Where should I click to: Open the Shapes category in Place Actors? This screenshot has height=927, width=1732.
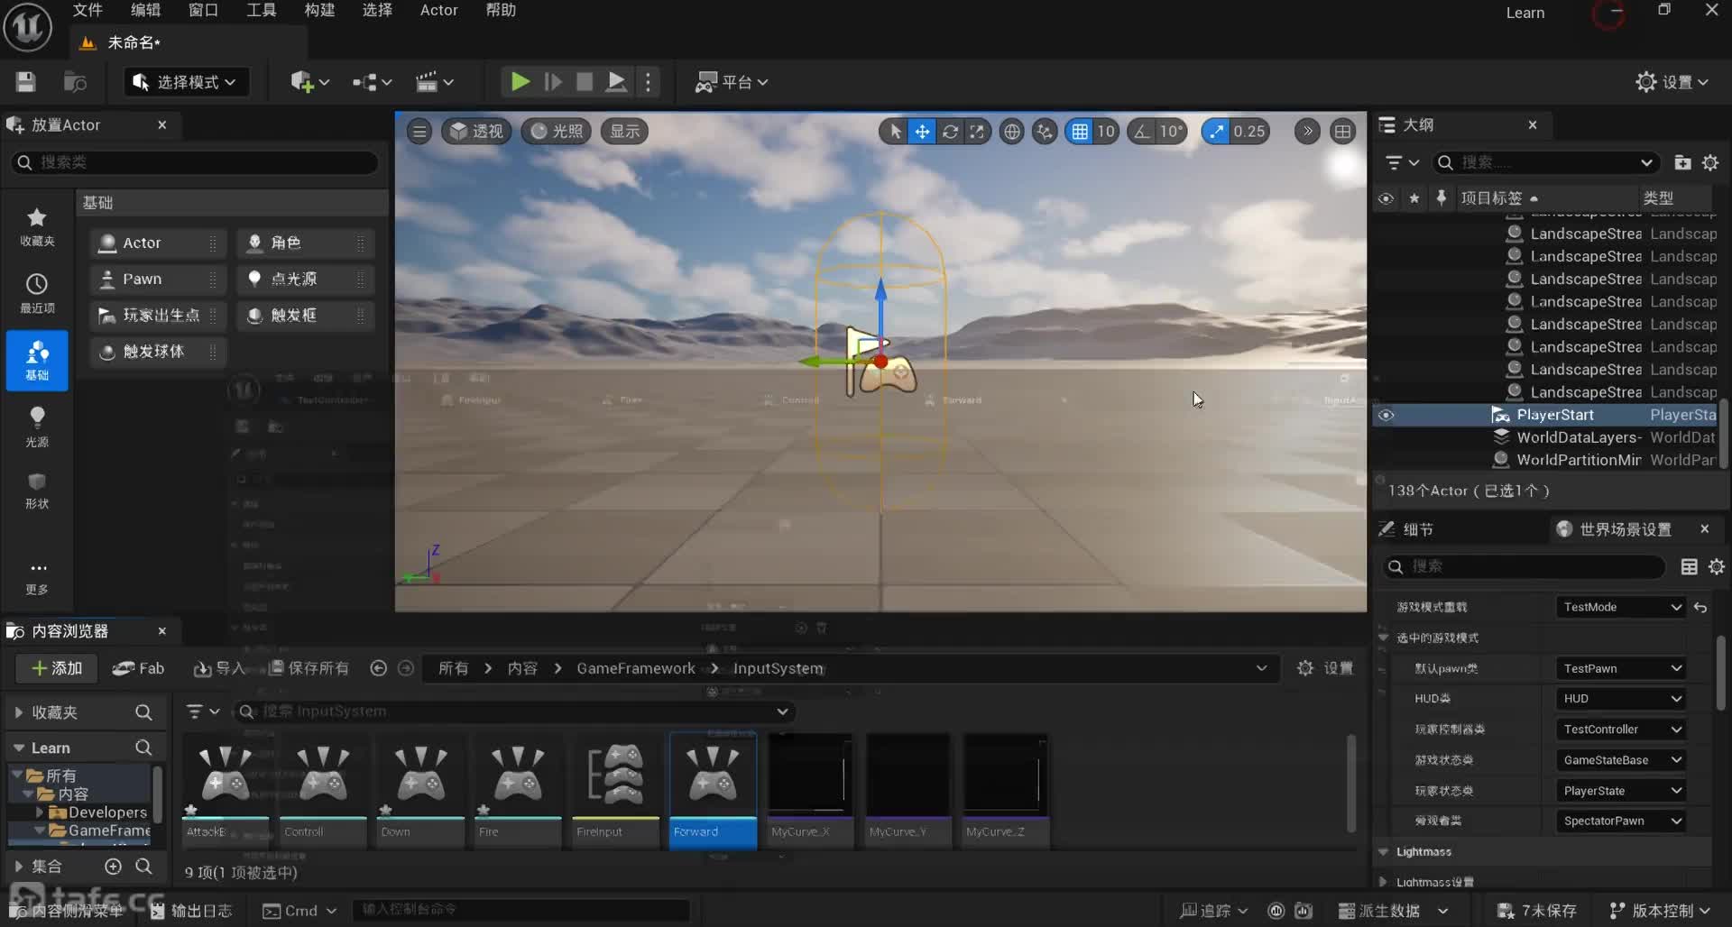point(37,491)
